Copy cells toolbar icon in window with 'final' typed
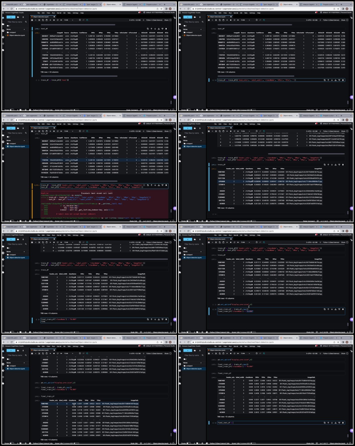Image resolution: width=355 pixels, height=446 pixels. pyautogui.click(x=43, y=242)
